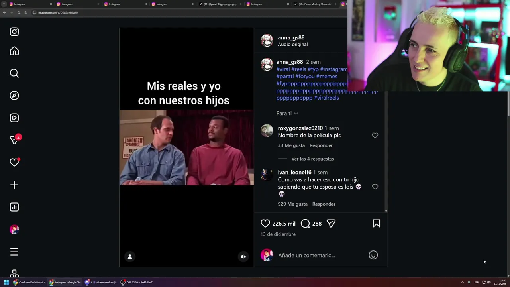Show hidden system tray icons

pos(463,282)
